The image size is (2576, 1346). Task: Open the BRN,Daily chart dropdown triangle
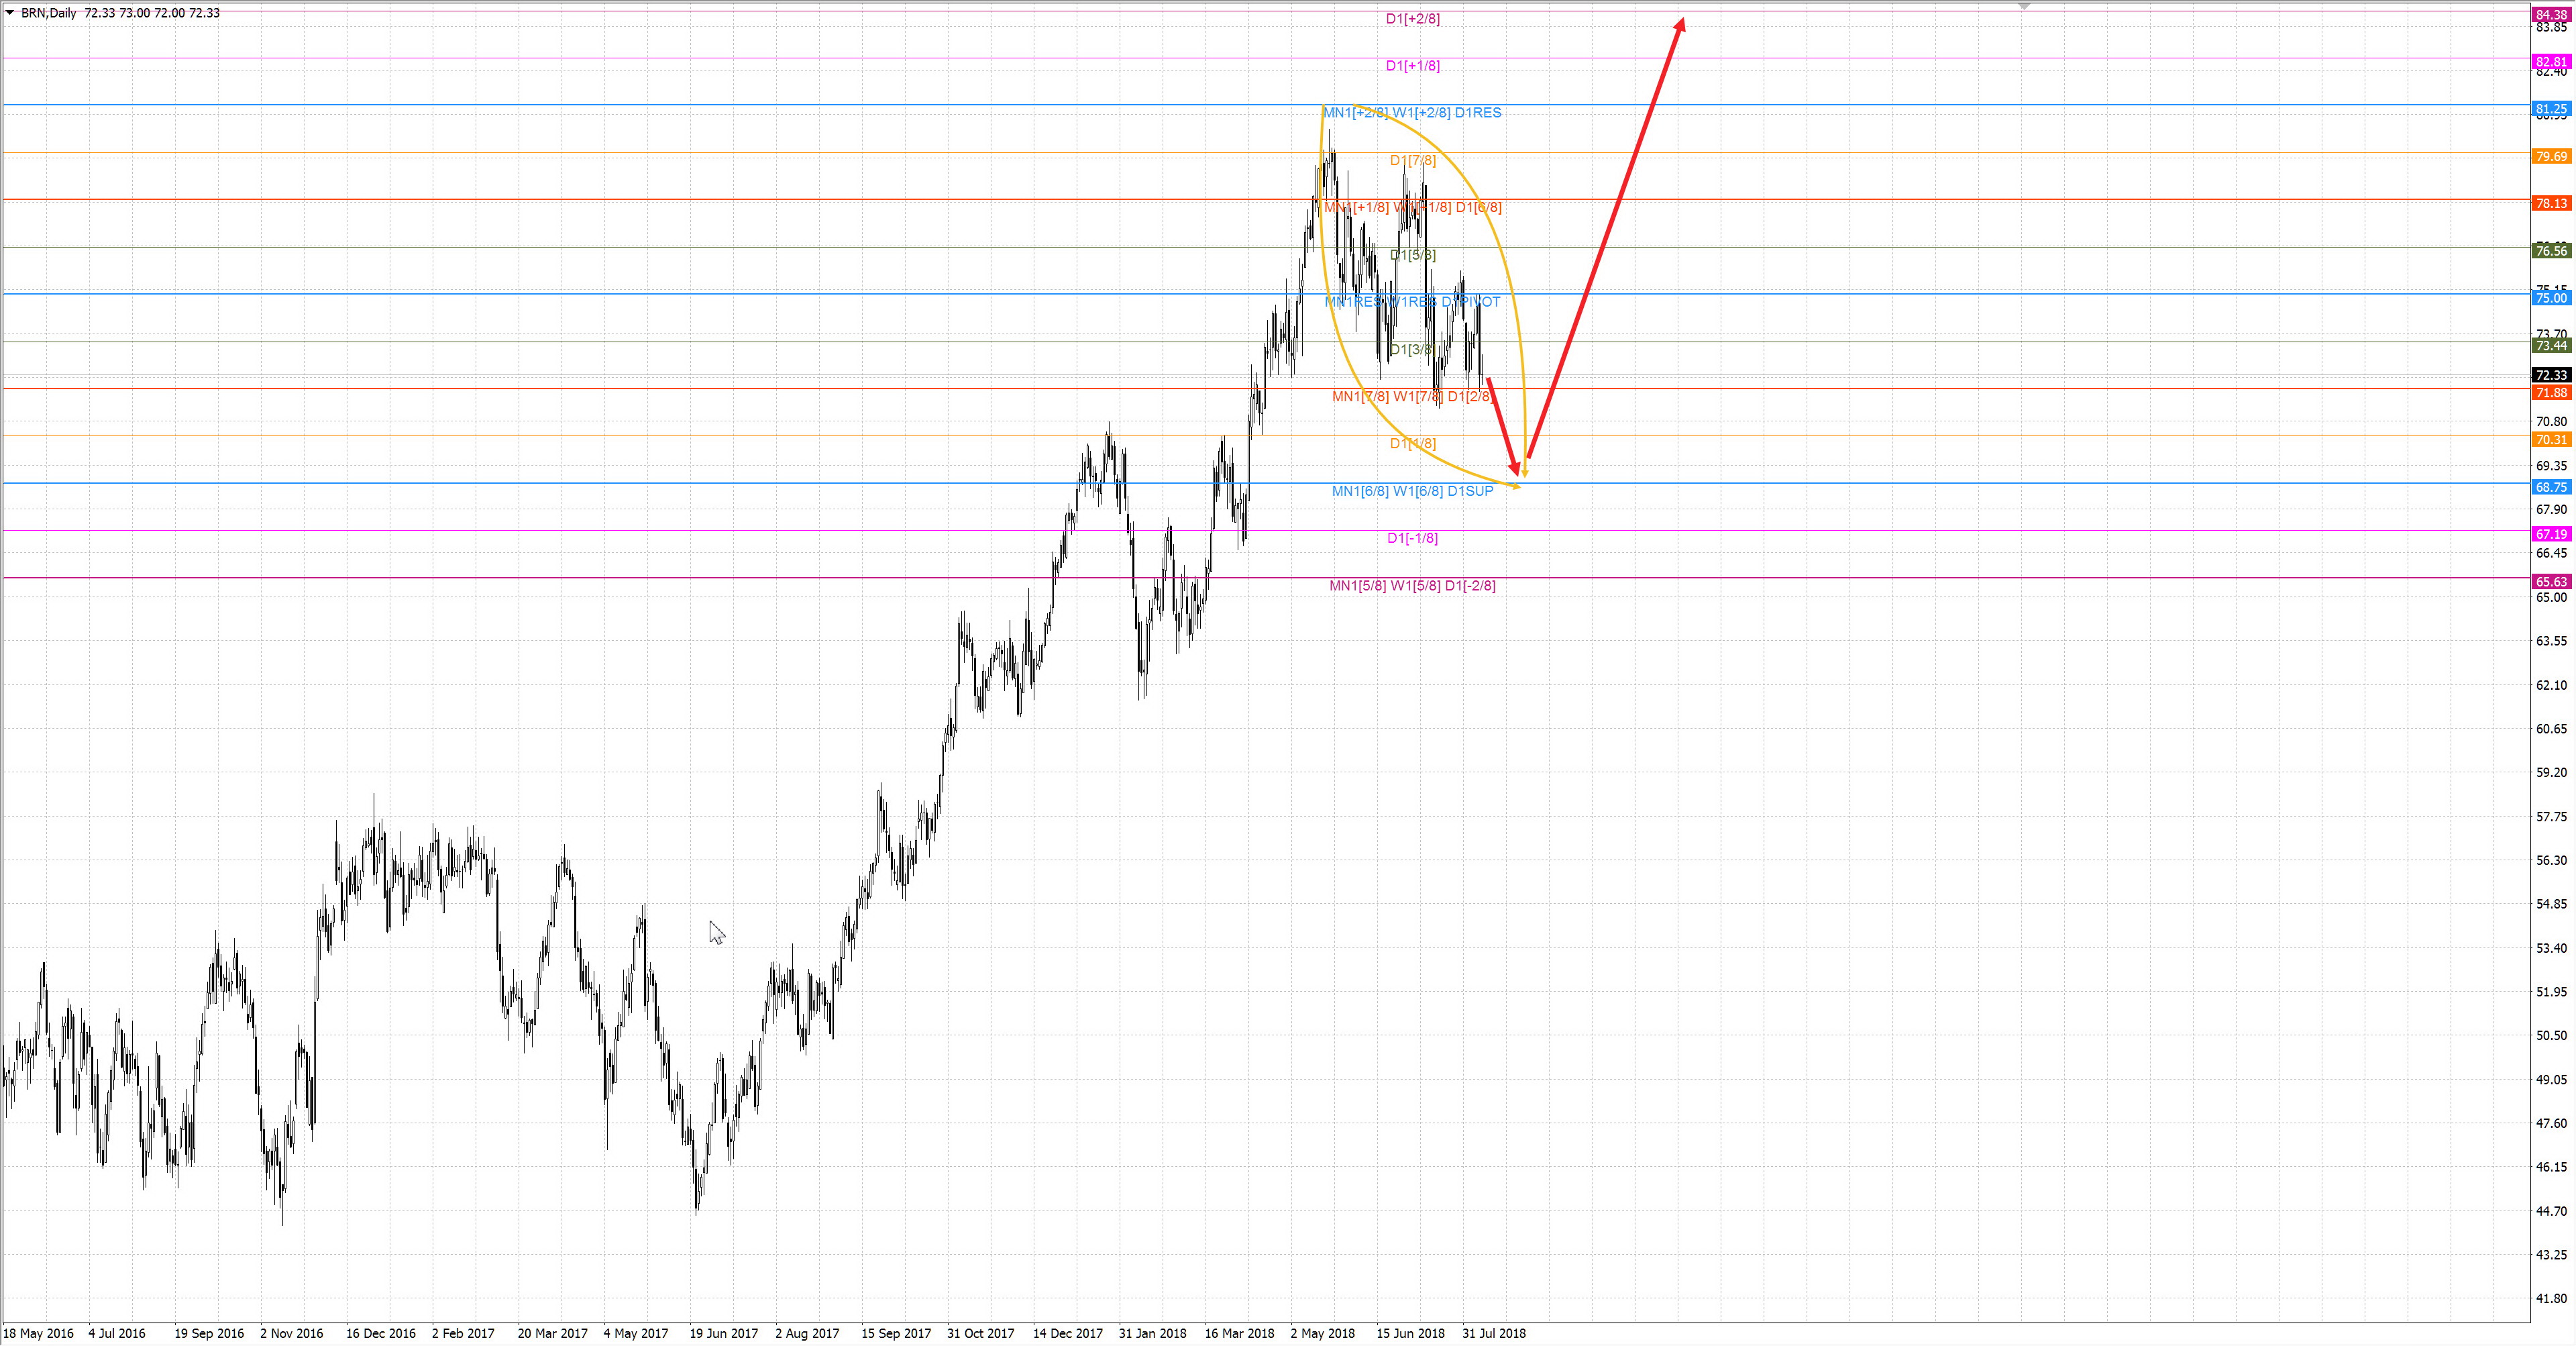(x=10, y=13)
